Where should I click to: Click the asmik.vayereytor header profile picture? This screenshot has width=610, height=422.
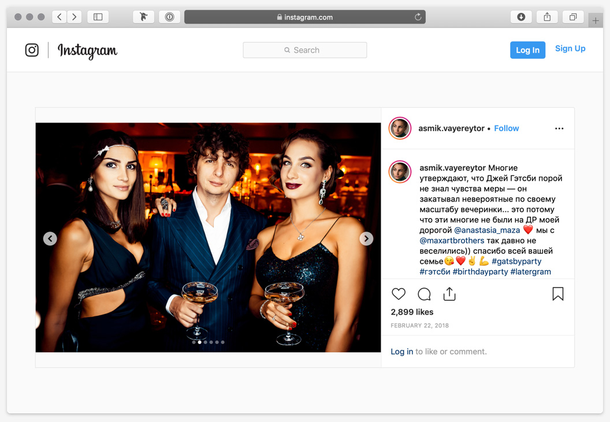pos(400,129)
